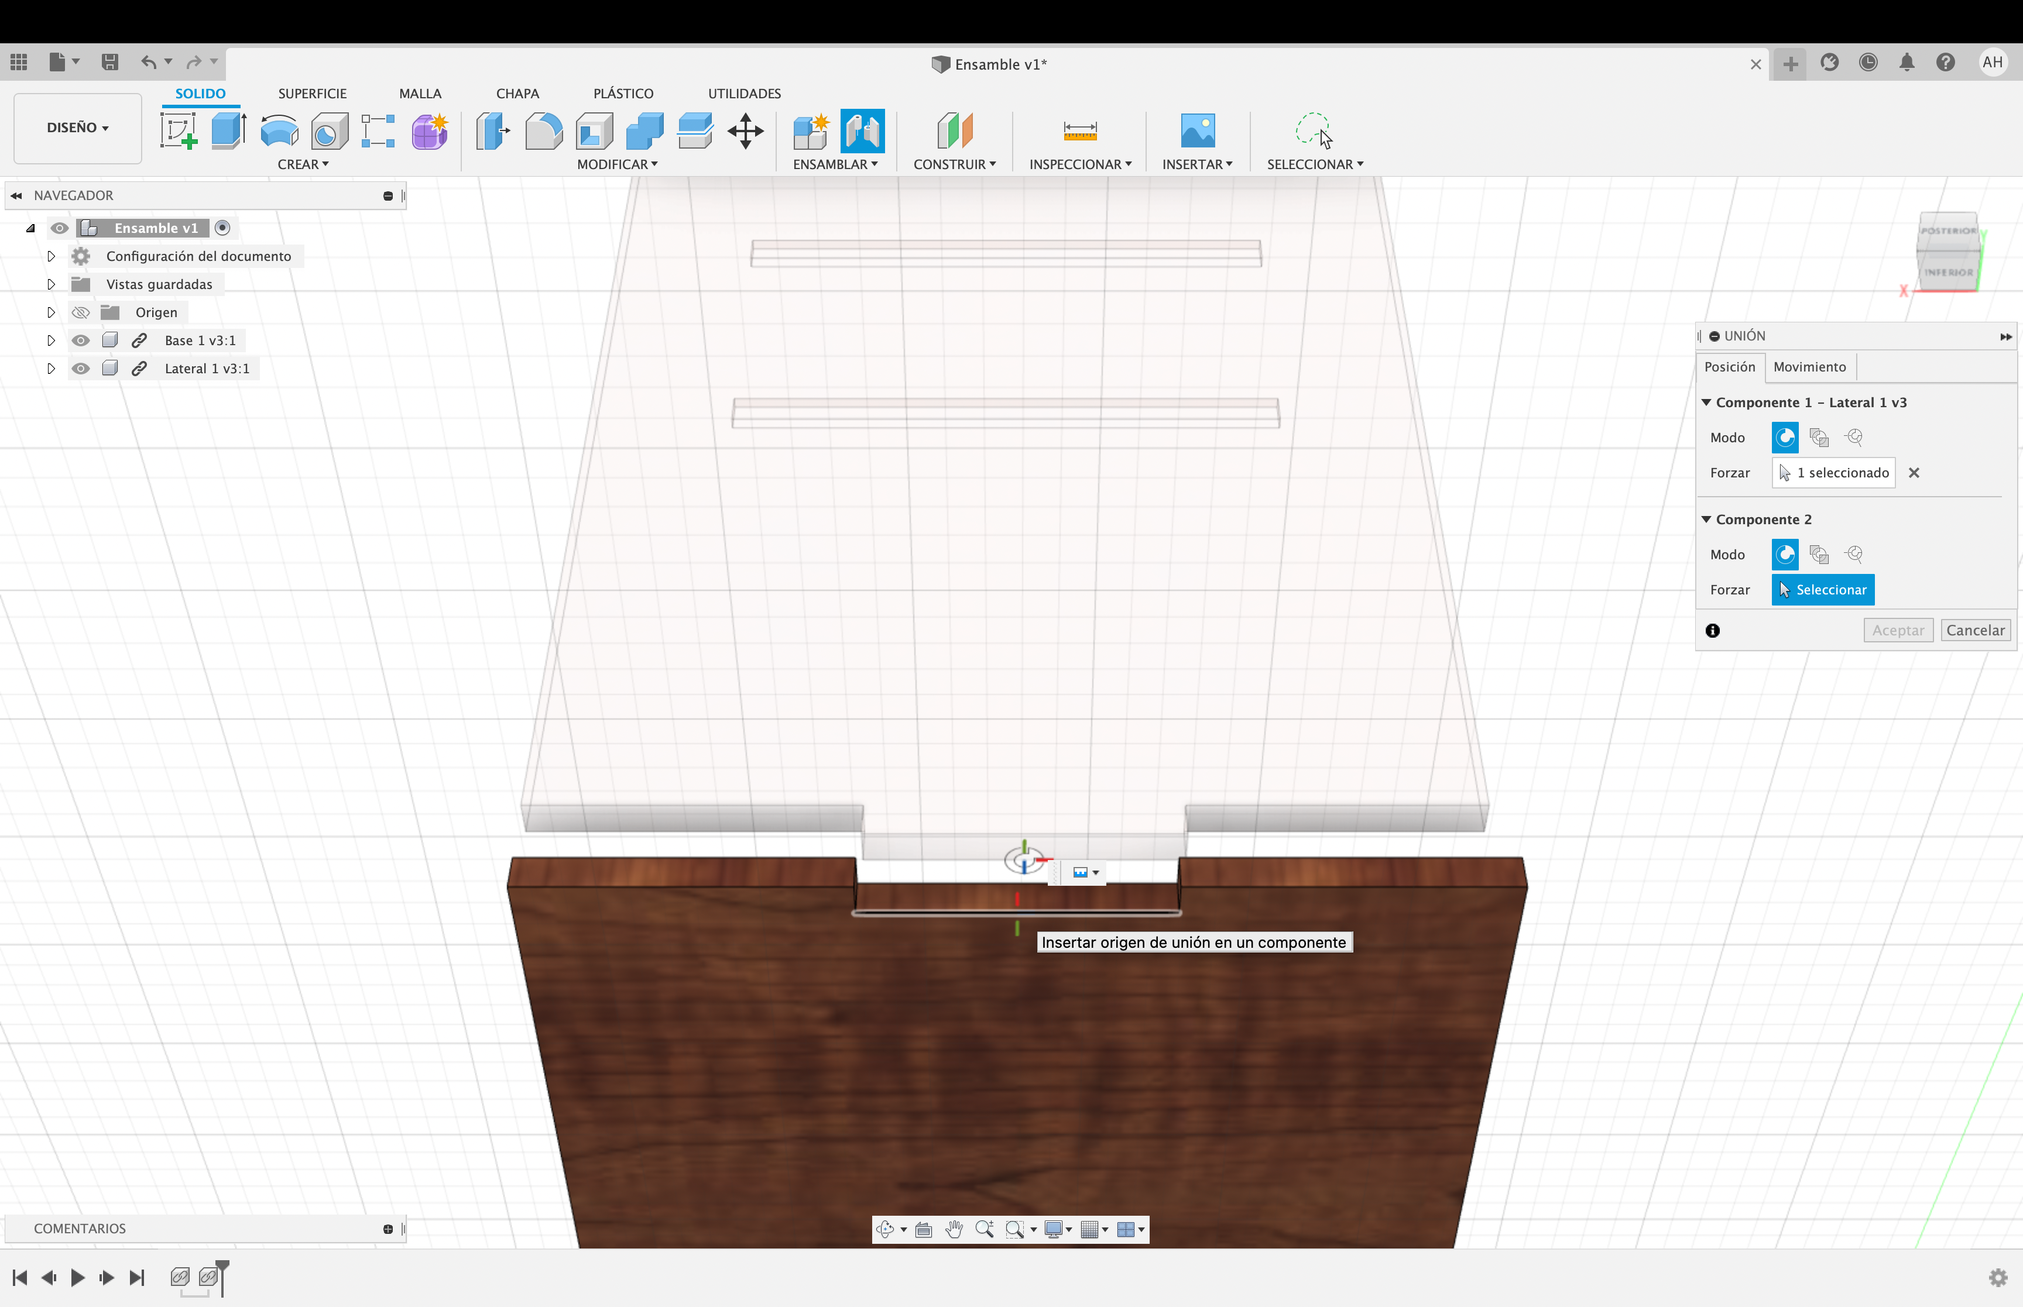This screenshot has height=1307, width=2023.
Task: Collapse the Componente 2 section
Action: click(x=1706, y=520)
